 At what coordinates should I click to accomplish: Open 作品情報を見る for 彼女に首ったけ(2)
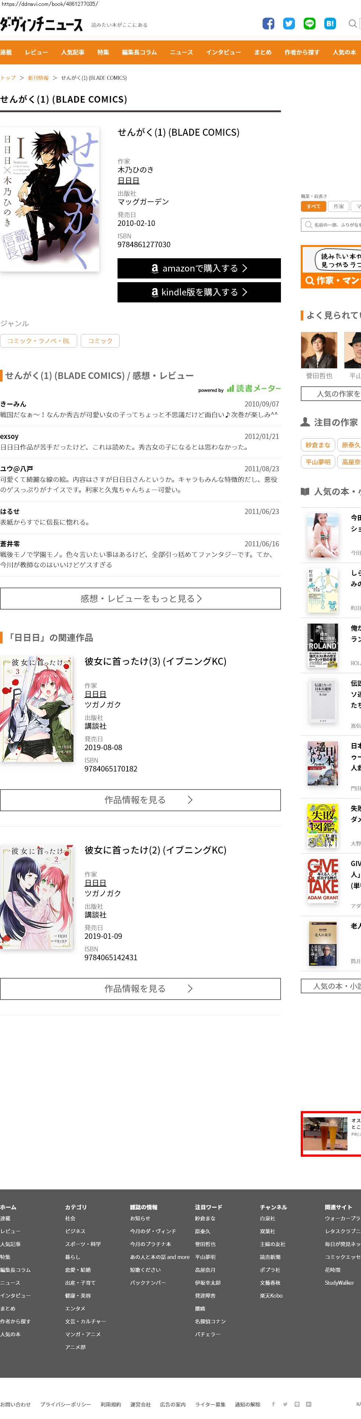coord(141,989)
